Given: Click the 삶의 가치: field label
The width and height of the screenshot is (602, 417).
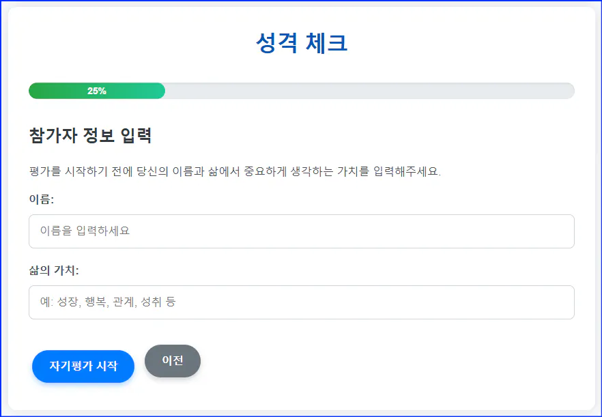Looking at the screenshot, I should tap(53, 270).
